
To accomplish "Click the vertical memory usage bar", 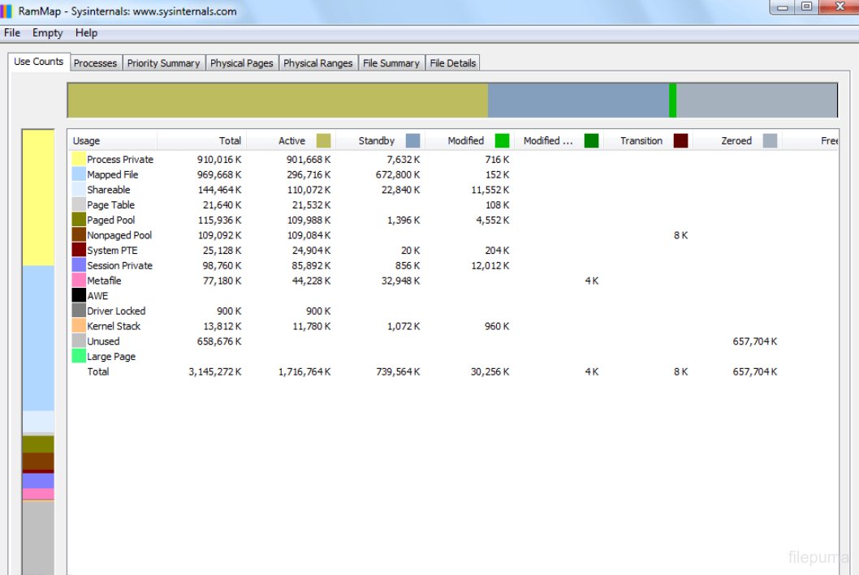I will pos(39,349).
